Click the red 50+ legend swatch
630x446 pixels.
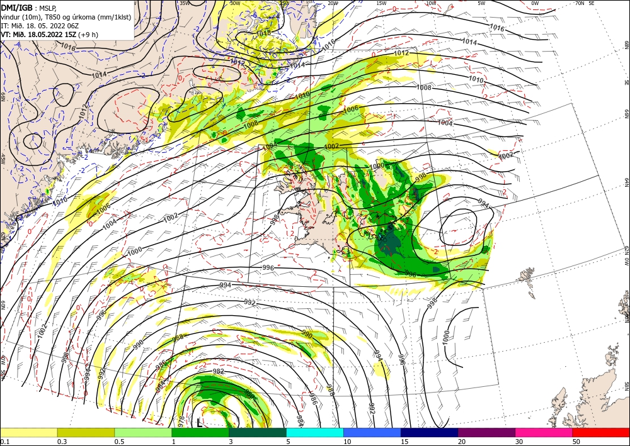(x=601, y=432)
